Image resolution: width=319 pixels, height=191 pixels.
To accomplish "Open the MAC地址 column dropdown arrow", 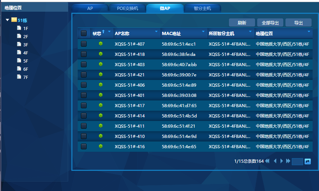I will pos(203,32).
